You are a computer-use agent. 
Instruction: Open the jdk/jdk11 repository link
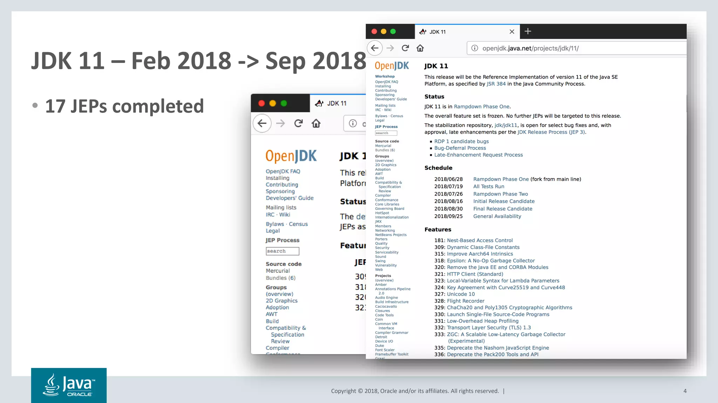pos(506,125)
